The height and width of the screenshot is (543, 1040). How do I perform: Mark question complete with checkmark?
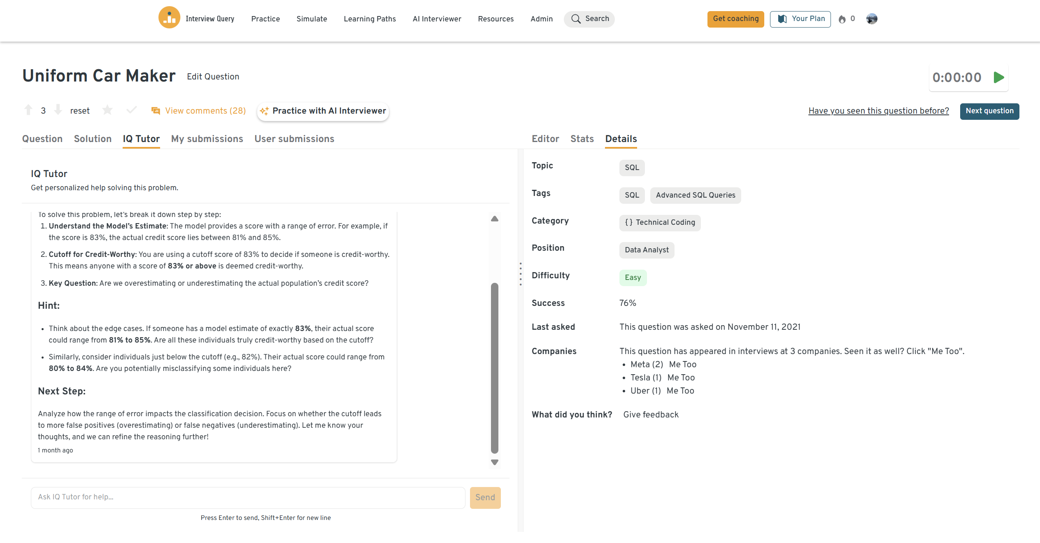(131, 110)
